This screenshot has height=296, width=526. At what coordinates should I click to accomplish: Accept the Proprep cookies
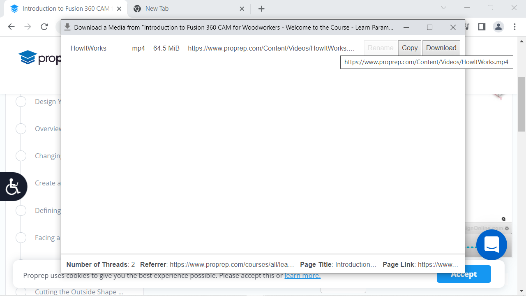(x=464, y=274)
